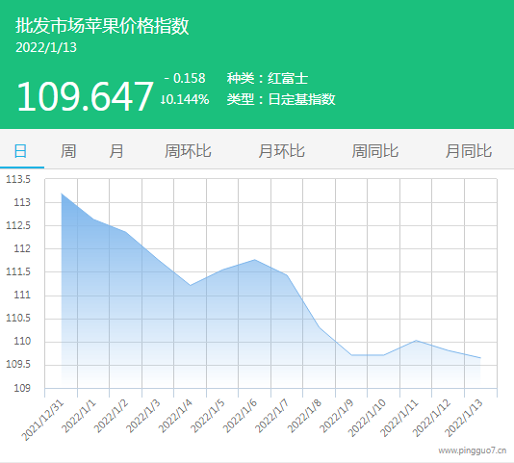Switch to the 周 weekly tab
Viewport: 514px width, 463px height.
[x=68, y=151]
